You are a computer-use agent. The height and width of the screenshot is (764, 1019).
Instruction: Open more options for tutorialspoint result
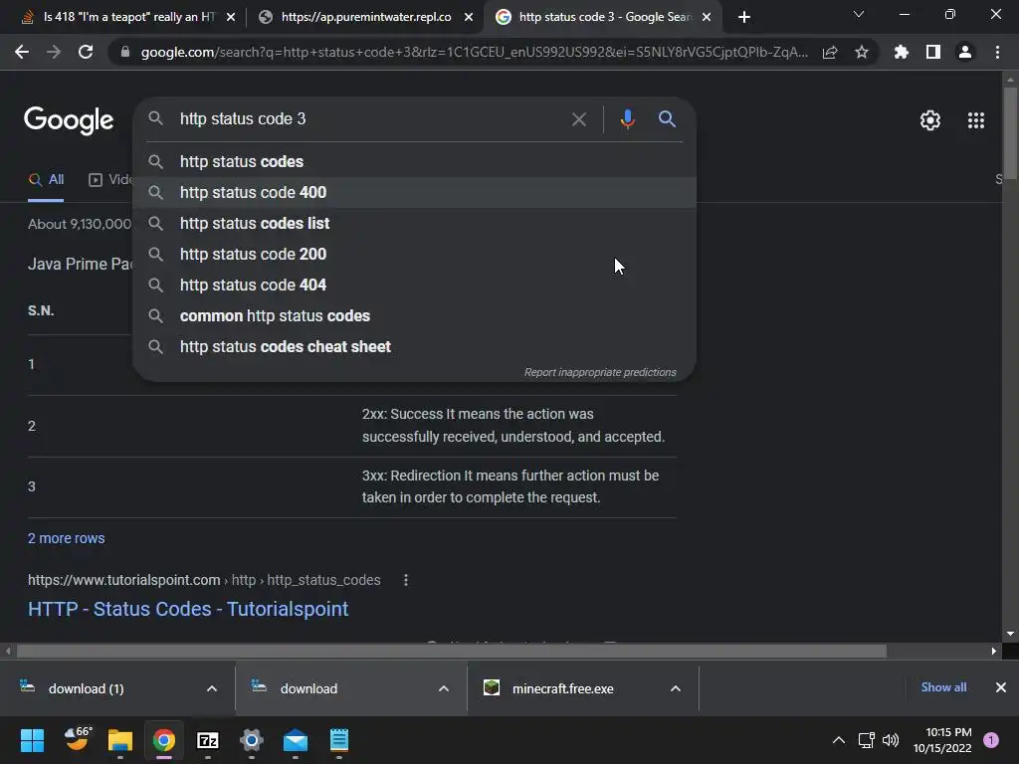pyautogui.click(x=406, y=580)
